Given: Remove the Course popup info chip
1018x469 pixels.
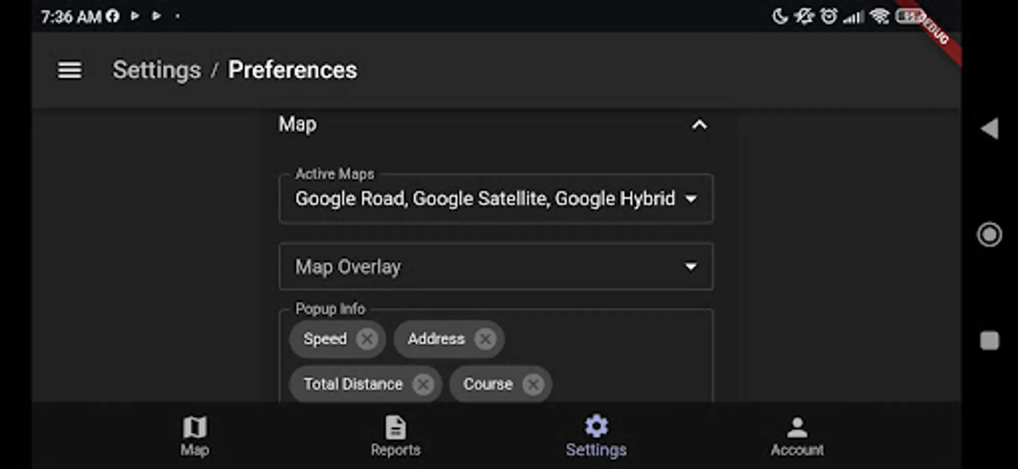Looking at the screenshot, I should [534, 384].
